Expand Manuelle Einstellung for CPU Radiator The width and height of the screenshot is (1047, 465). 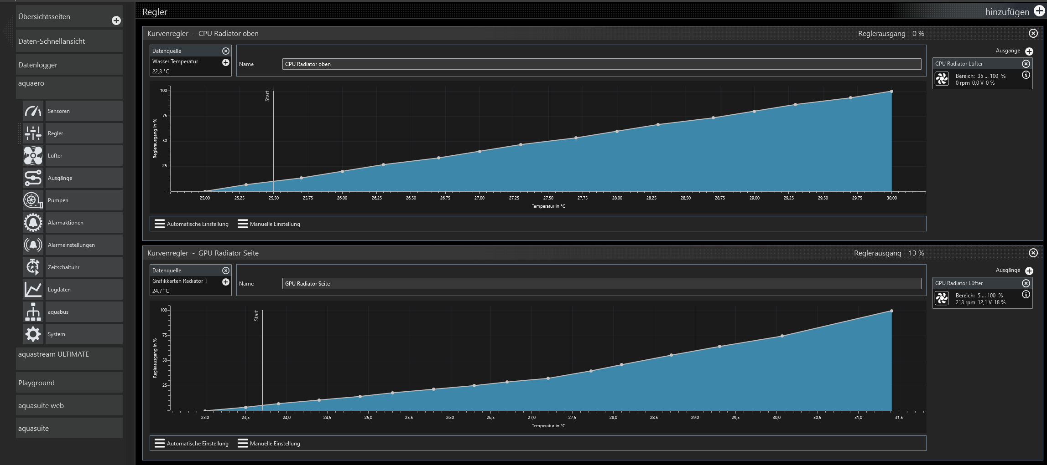pos(269,224)
